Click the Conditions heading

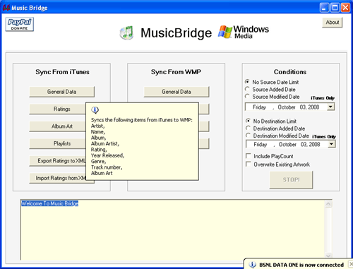pos(290,72)
